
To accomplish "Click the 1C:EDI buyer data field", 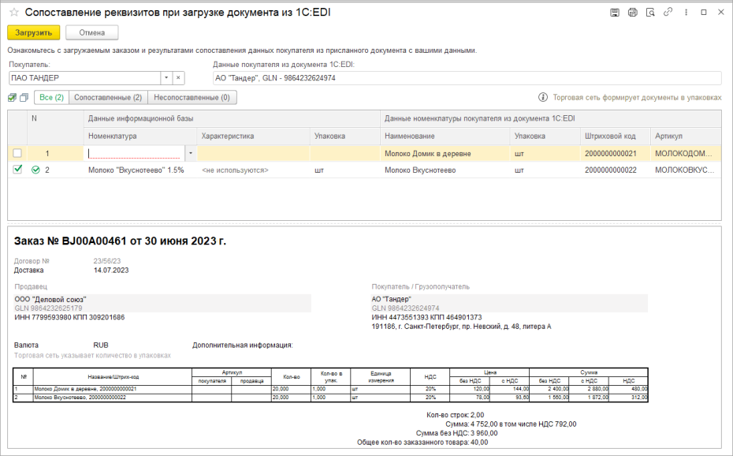I will [467, 78].
